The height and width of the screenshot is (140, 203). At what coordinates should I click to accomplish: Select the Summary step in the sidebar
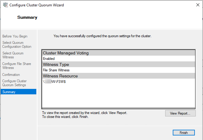click(x=18, y=92)
